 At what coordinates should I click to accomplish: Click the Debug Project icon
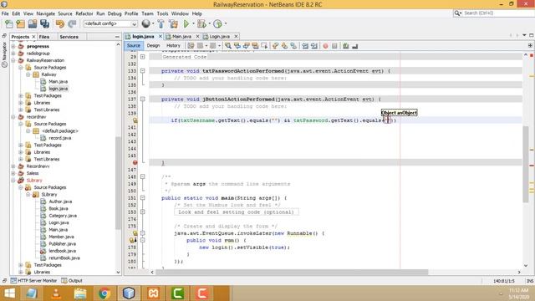(201, 24)
